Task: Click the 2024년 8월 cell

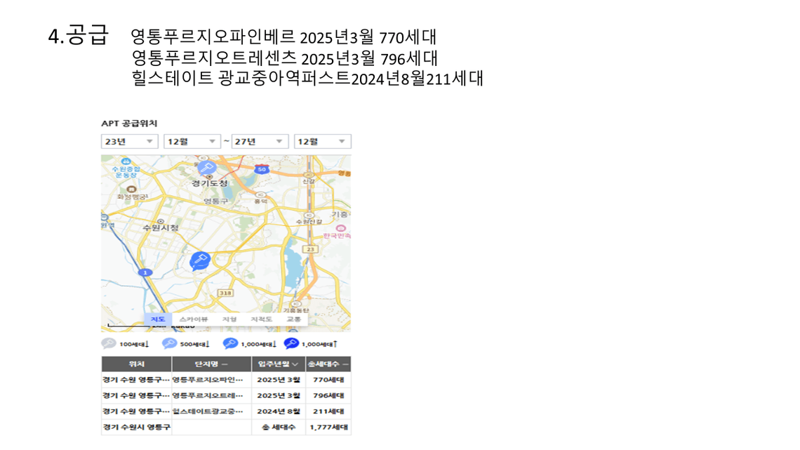Action: pyautogui.click(x=278, y=411)
